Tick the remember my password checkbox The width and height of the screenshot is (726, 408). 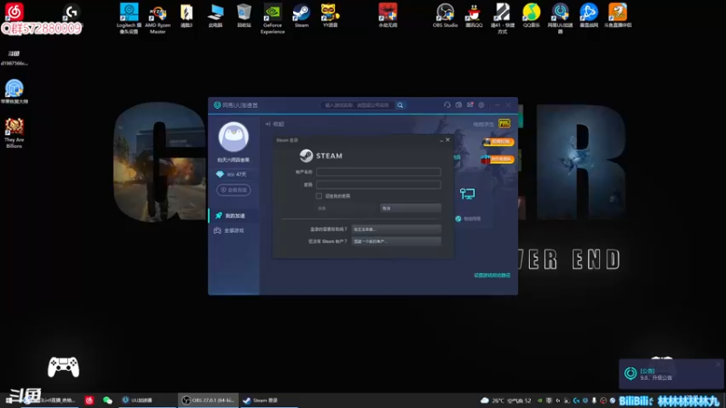(319, 196)
